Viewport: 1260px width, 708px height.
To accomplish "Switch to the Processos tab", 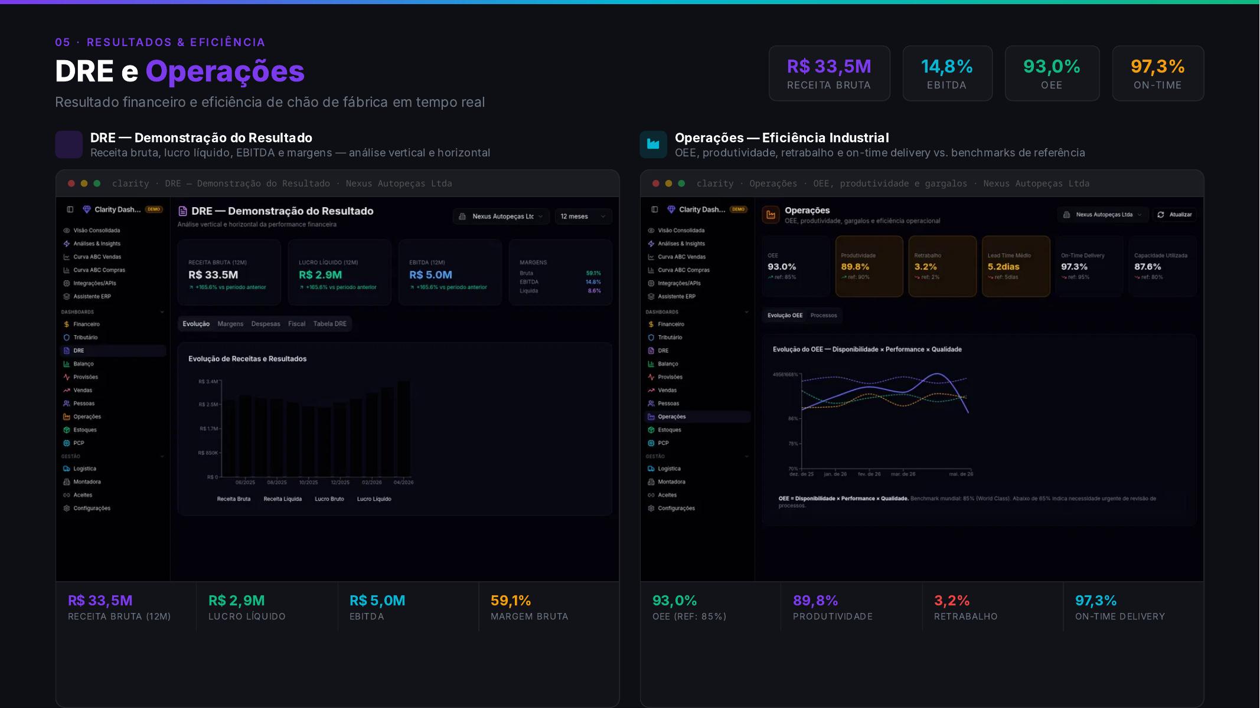I will pos(824,316).
